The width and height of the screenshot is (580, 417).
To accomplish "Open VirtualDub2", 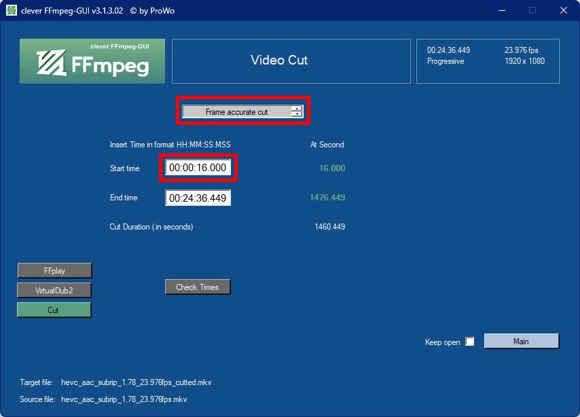I will (x=54, y=291).
